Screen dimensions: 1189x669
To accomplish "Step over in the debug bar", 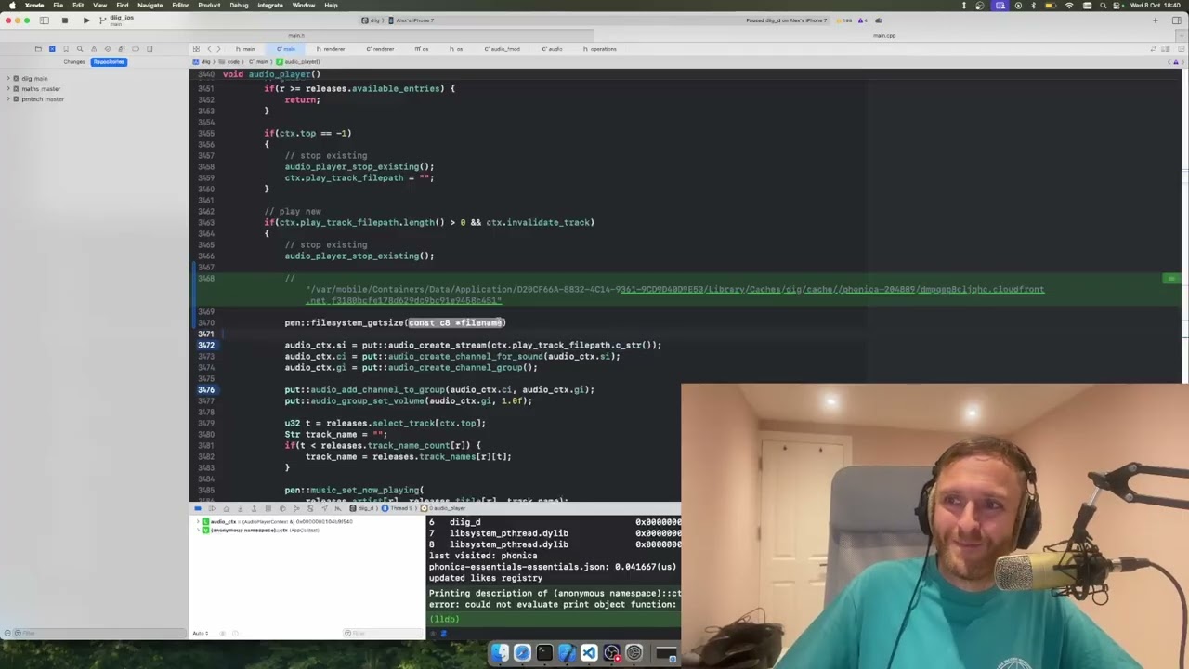I will [x=226, y=508].
